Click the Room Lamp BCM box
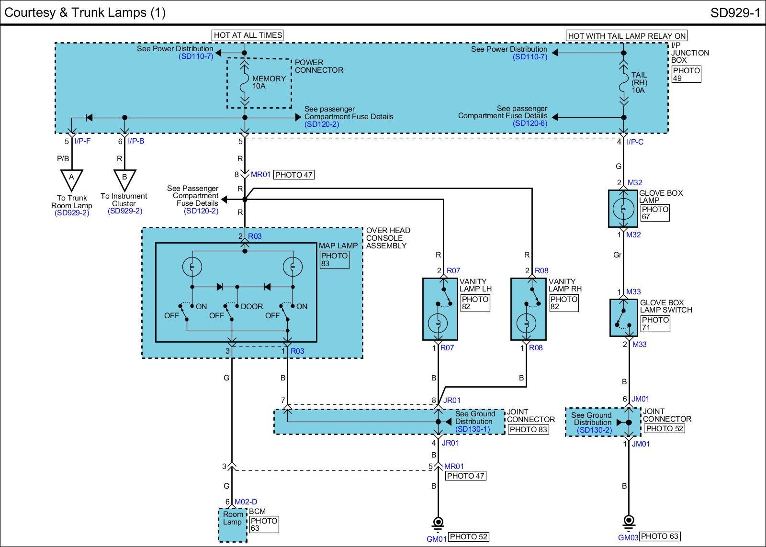The image size is (766, 547). pos(232,525)
